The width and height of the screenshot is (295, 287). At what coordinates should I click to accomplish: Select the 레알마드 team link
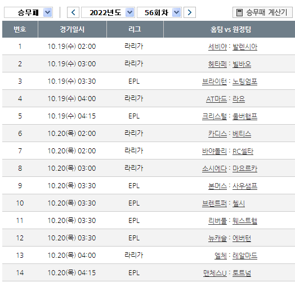(x=245, y=256)
